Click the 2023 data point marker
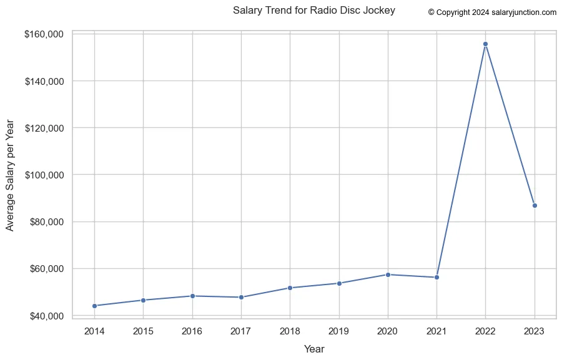 click(x=535, y=205)
